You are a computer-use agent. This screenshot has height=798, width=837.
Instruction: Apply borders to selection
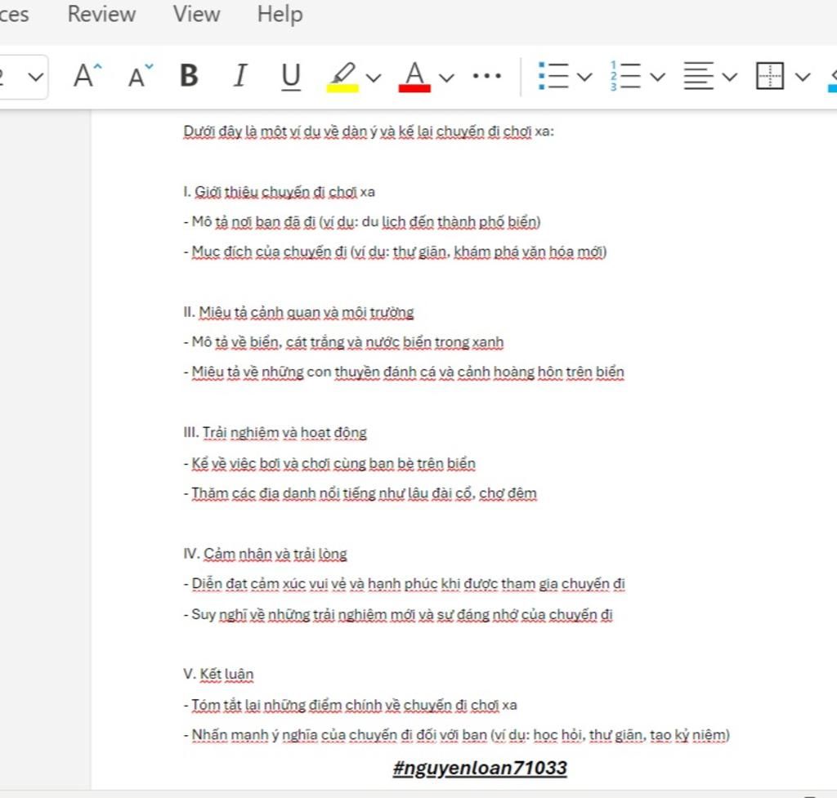click(x=770, y=76)
